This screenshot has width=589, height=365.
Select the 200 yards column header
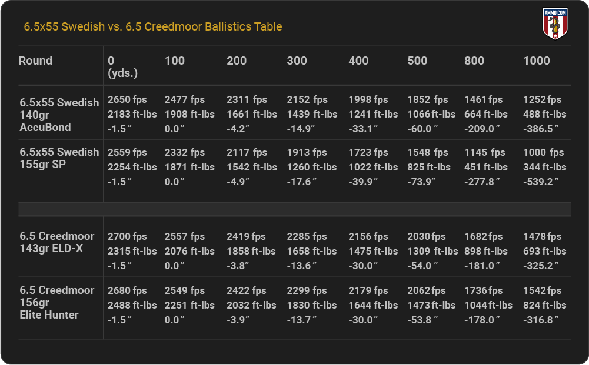(237, 61)
